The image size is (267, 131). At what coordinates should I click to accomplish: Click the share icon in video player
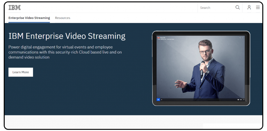tap(240, 38)
